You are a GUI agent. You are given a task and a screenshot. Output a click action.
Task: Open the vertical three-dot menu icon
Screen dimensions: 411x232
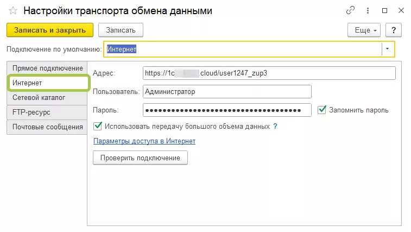(368, 11)
